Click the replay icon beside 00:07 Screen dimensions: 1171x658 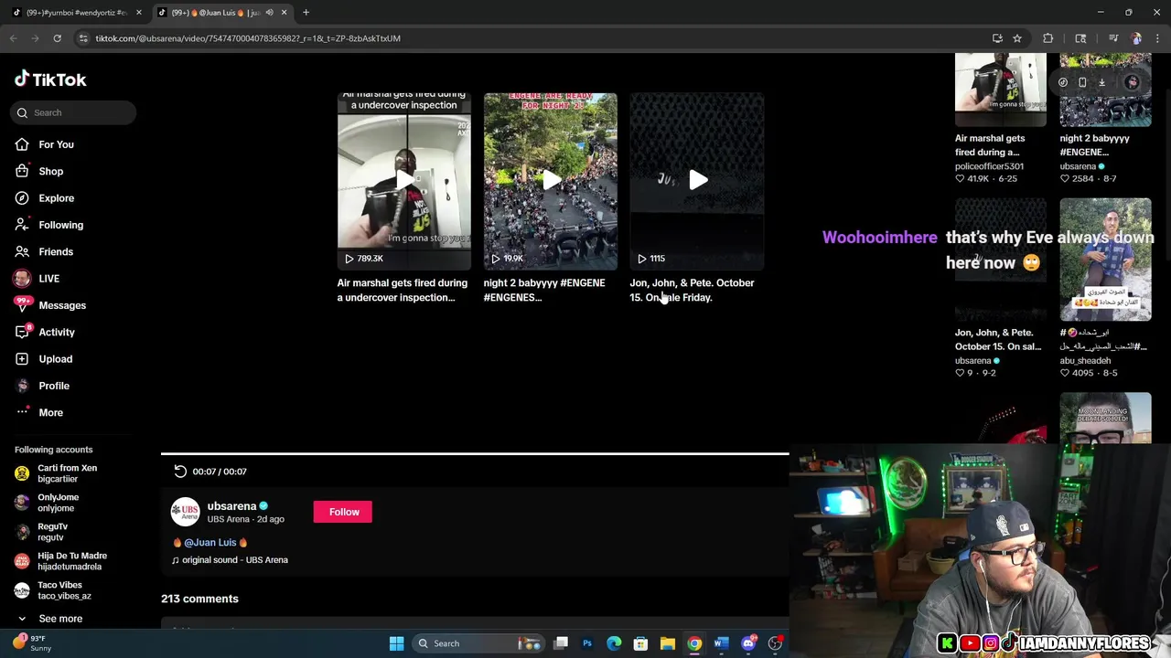point(180,472)
